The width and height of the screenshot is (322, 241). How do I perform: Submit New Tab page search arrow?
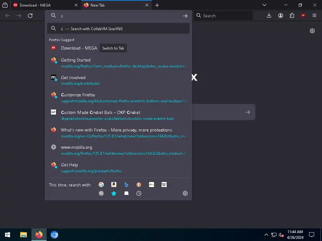click(x=248, y=112)
